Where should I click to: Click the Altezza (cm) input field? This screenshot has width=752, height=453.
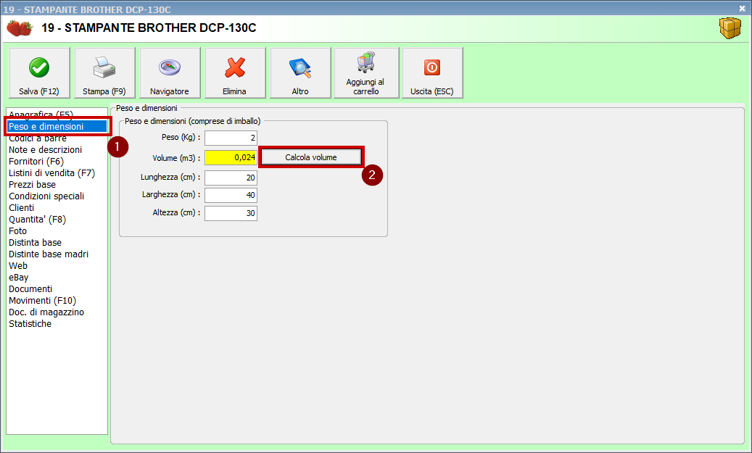coord(231,213)
